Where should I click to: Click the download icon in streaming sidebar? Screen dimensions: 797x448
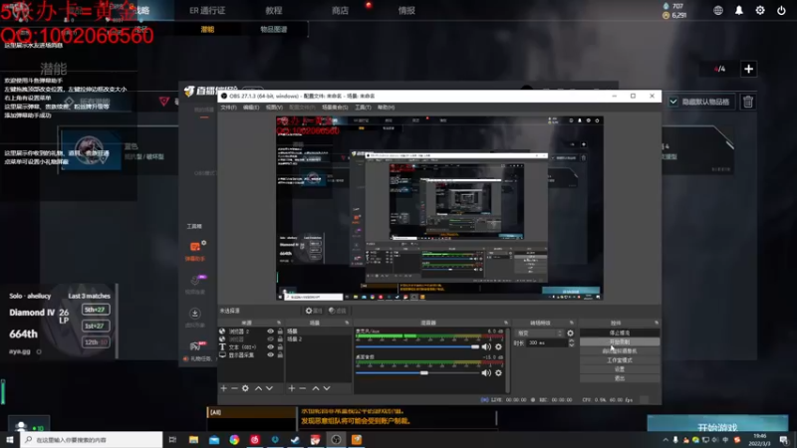194,314
